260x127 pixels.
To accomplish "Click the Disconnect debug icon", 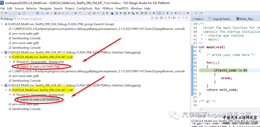I will click(x=59, y=13).
